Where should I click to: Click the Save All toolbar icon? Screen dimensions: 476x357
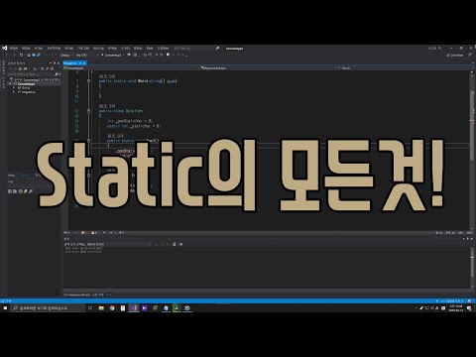point(39,56)
